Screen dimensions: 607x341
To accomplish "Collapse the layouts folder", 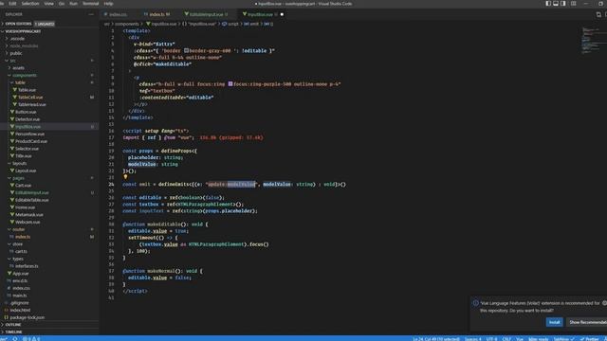I will pos(19,164).
